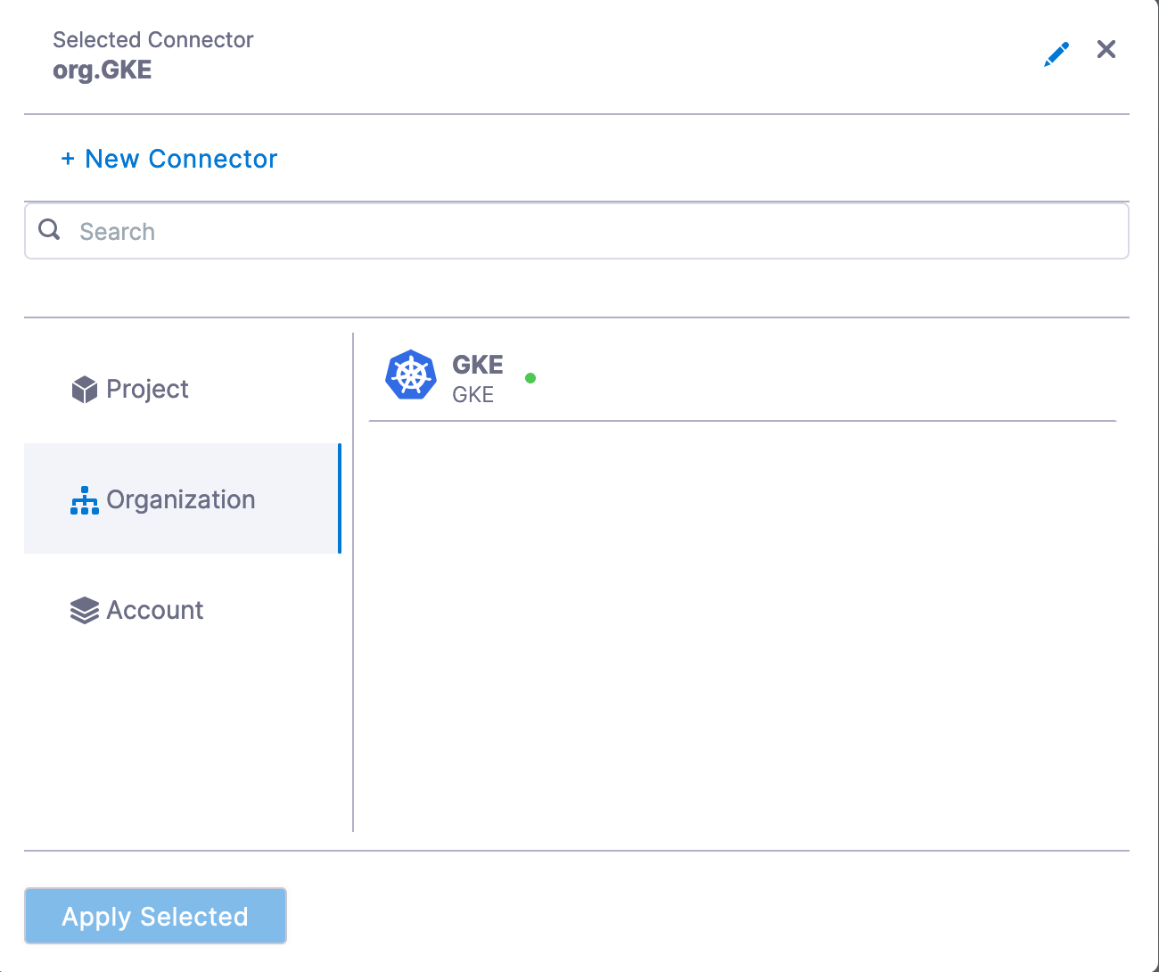
Task: Switch to the Project scope tab
Action: pos(182,389)
